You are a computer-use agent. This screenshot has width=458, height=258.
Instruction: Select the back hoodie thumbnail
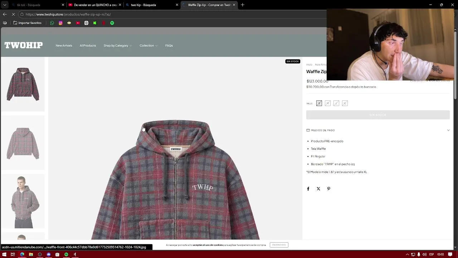pos(23,143)
